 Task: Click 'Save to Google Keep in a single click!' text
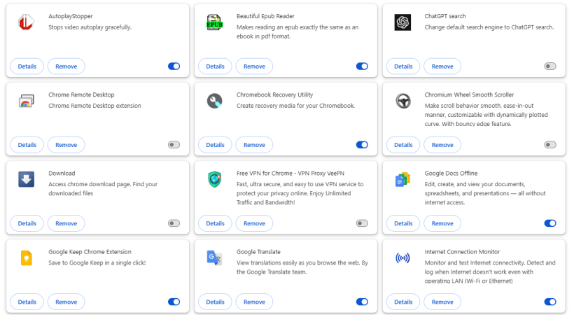click(97, 262)
